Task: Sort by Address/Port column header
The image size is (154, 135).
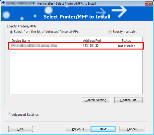Action: (x=92, y=41)
